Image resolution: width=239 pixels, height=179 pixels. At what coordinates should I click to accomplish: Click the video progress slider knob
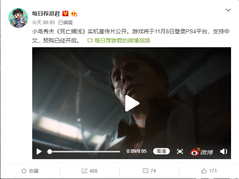pos(50,152)
